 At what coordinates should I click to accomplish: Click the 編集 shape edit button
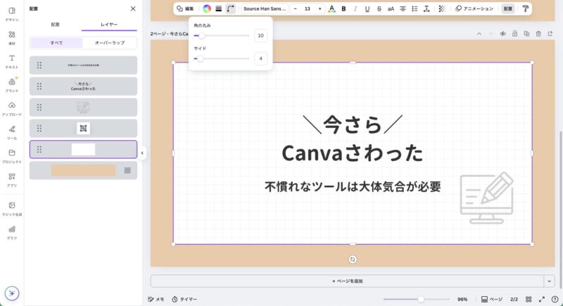click(185, 8)
